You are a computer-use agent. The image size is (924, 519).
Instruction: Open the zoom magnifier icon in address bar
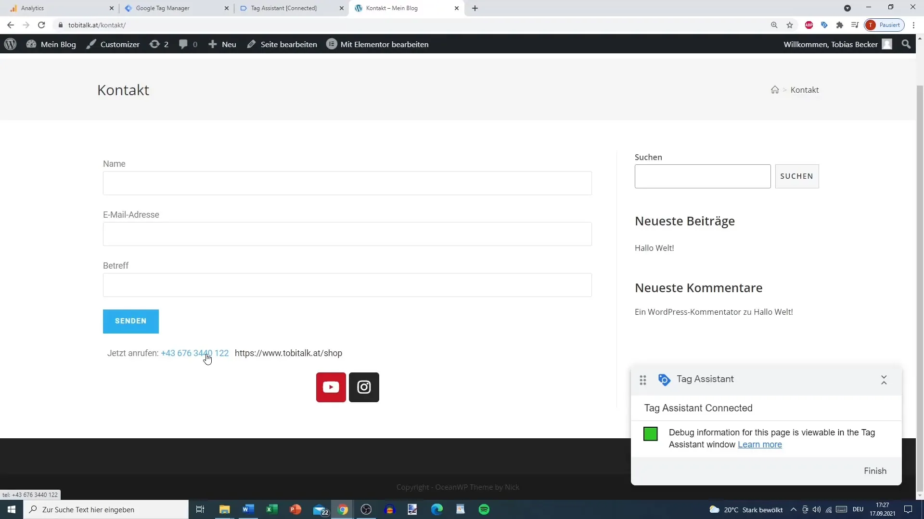click(x=774, y=25)
